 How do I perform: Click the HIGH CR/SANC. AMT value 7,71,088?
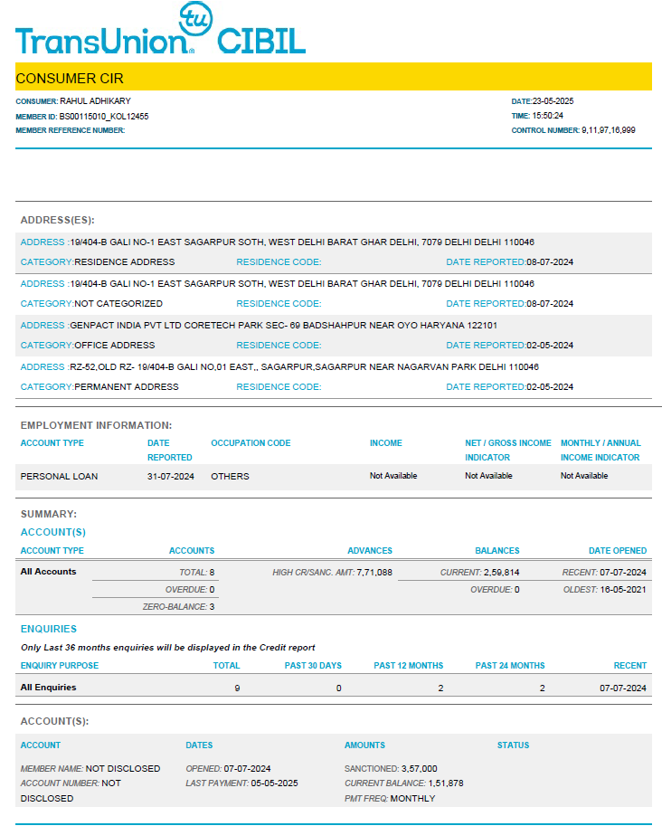[x=374, y=573]
